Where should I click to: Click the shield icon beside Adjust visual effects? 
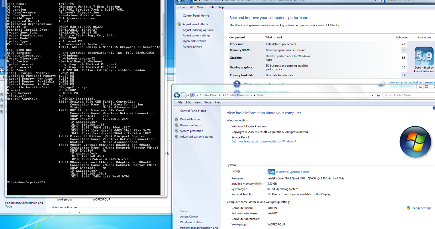(x=179, y=24)
